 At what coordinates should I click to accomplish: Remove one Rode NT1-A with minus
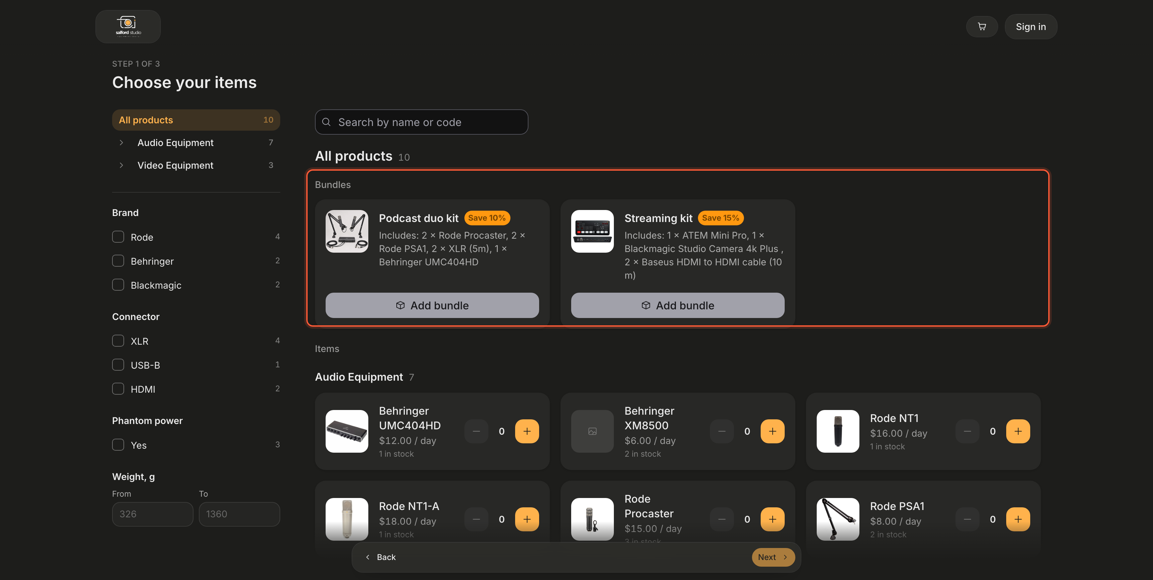[476, 519]
